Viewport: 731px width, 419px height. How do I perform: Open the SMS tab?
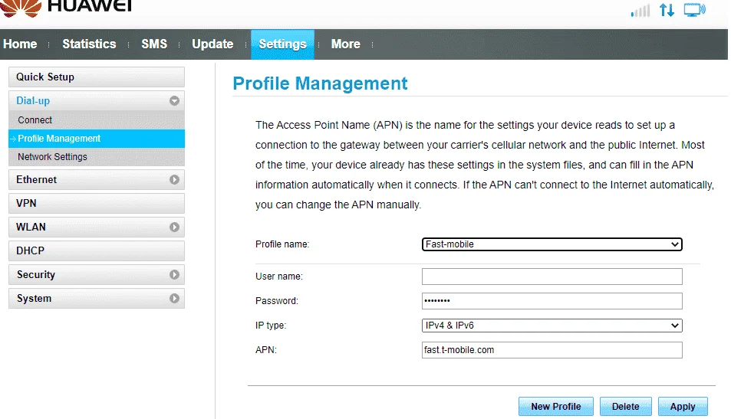pyautogui.click(x=154, y=44)
